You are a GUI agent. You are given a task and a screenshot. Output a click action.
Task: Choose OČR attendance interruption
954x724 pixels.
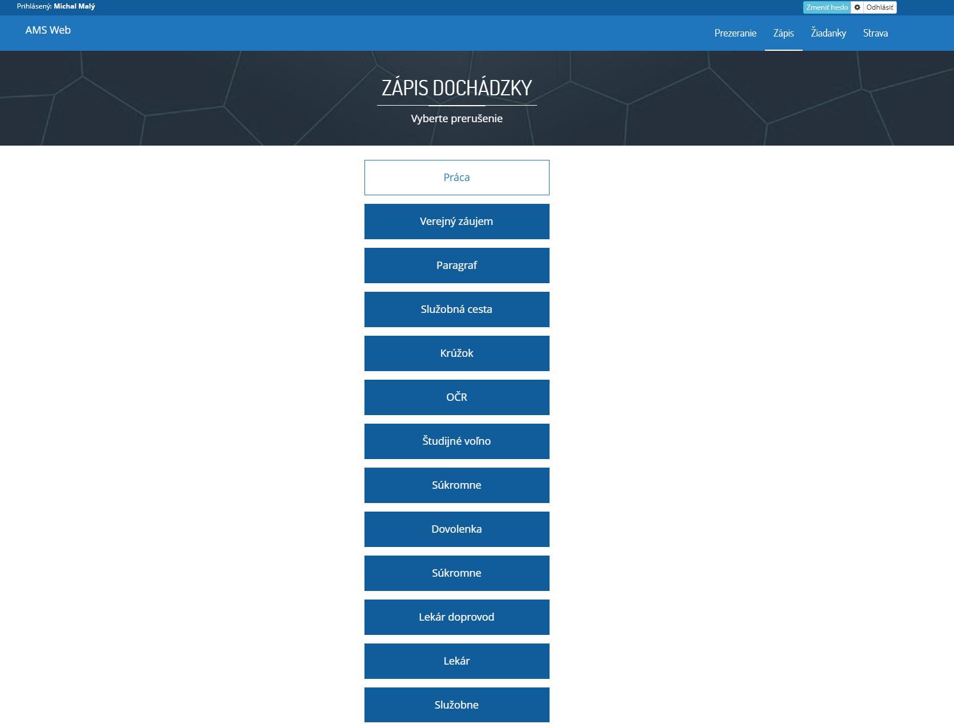(456, 397)
